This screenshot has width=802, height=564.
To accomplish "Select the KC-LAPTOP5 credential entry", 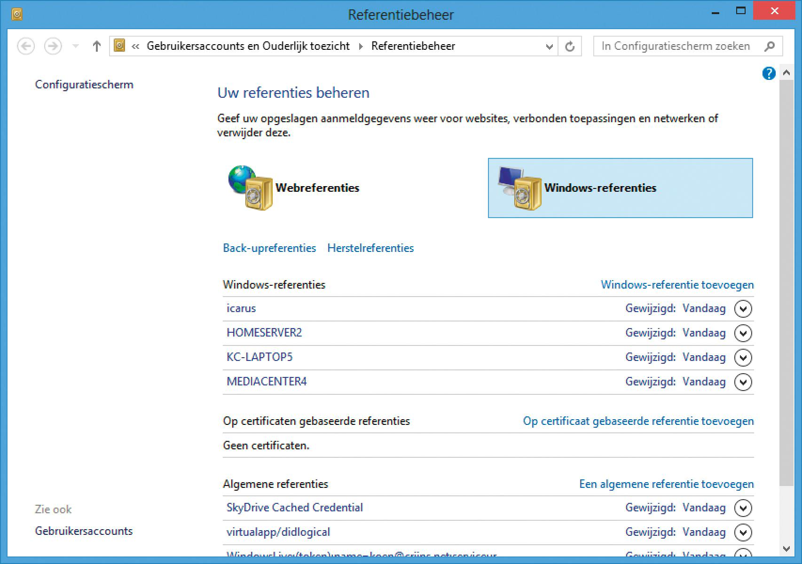I will point(488,358).
